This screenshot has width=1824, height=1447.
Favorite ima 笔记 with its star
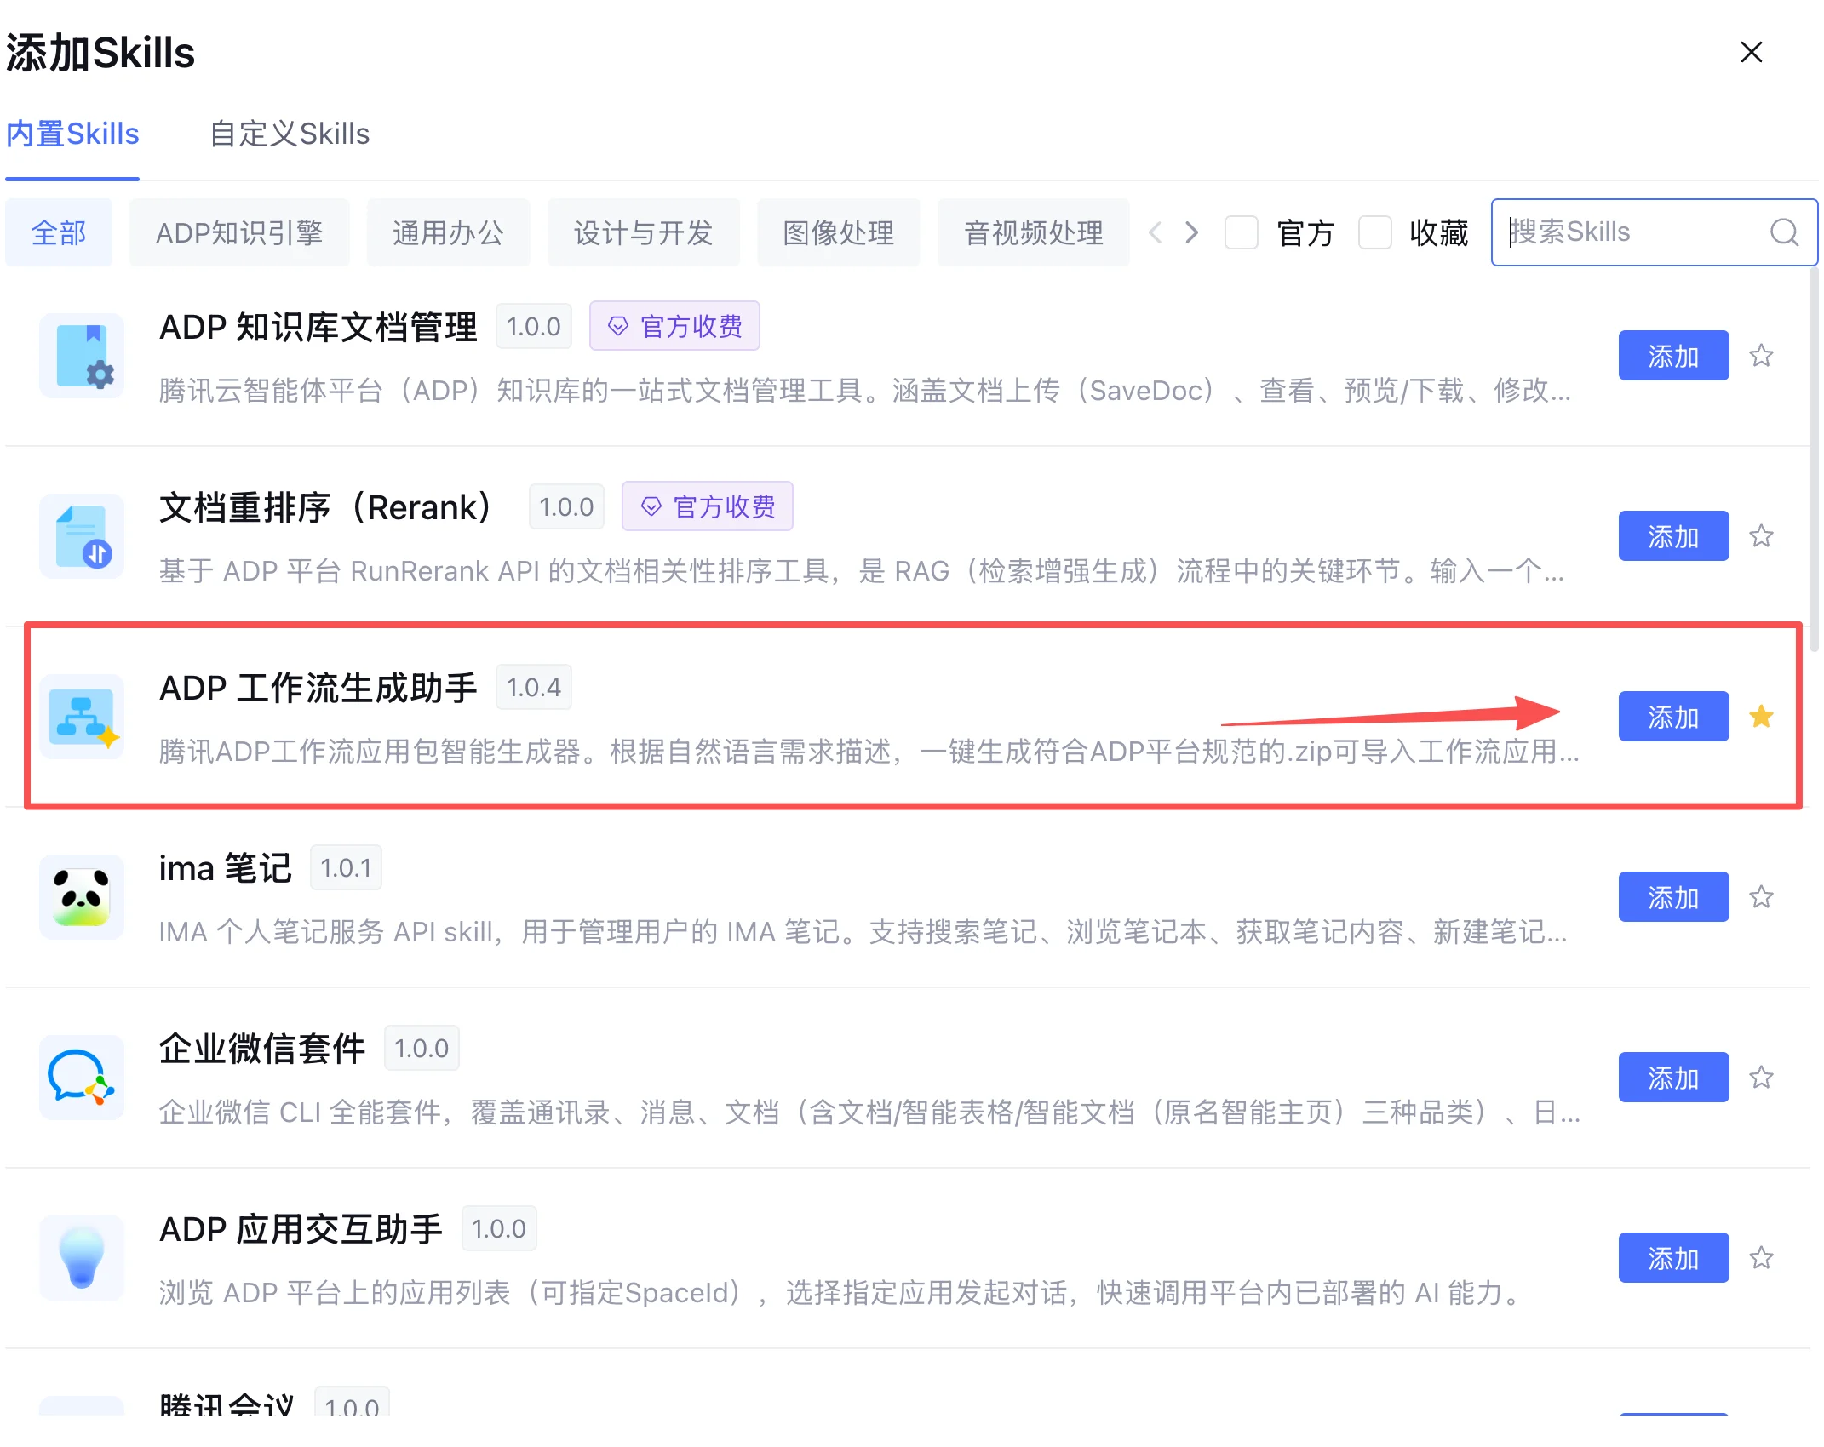click(1761, 897)
